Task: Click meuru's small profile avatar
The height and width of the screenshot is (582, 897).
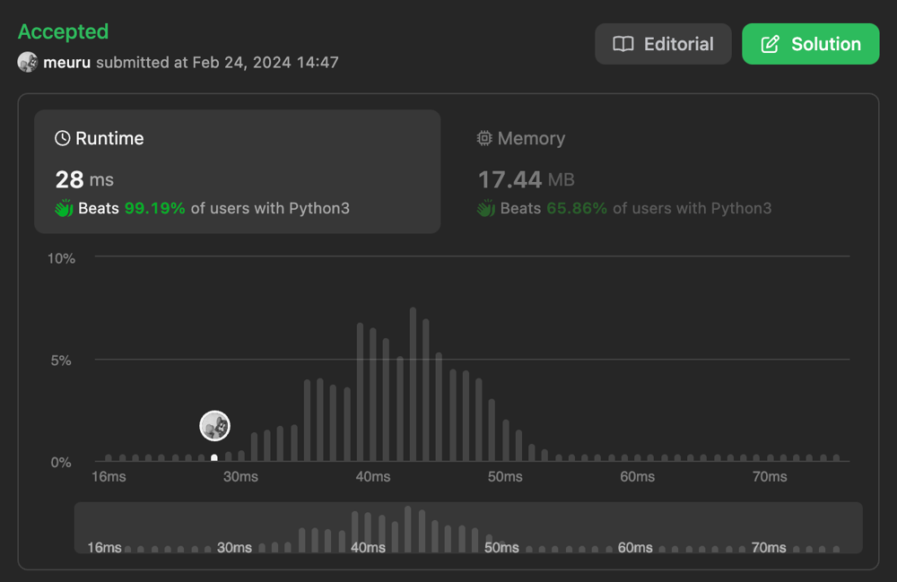Action: pyautogui.click(x=28, y=63)
